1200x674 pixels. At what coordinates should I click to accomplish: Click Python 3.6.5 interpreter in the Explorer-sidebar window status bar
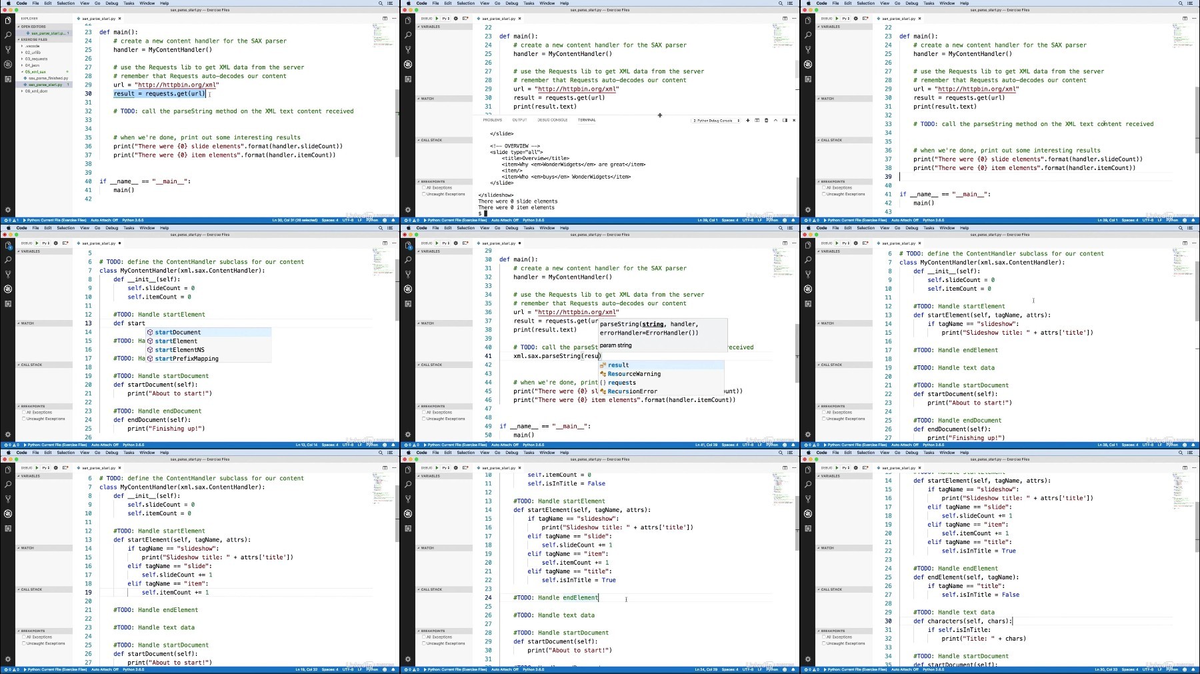tap(133, 220)
